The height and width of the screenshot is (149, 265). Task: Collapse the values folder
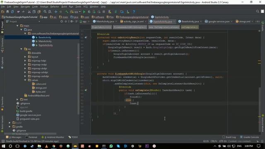click(25, 80)
